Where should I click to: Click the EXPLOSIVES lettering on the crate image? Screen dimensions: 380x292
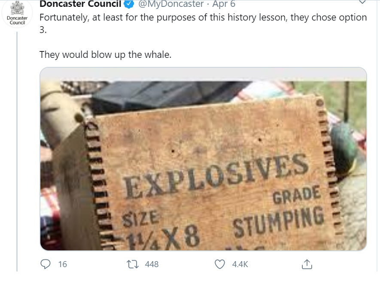point(216,176)
